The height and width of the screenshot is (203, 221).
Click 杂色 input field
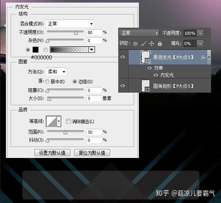[94, 41]
